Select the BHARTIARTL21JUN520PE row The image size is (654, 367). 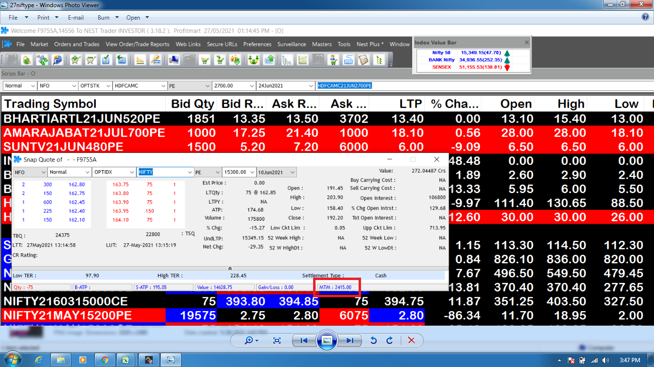(x=327, y=119)
